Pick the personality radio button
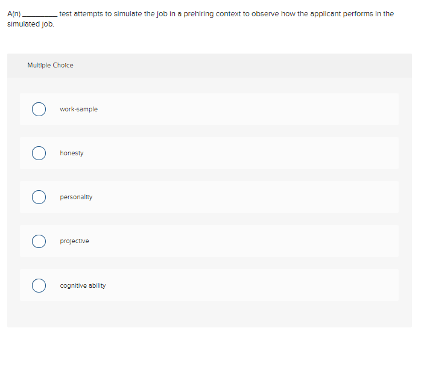This screenshot has width=427, height=378. [39, 197]
